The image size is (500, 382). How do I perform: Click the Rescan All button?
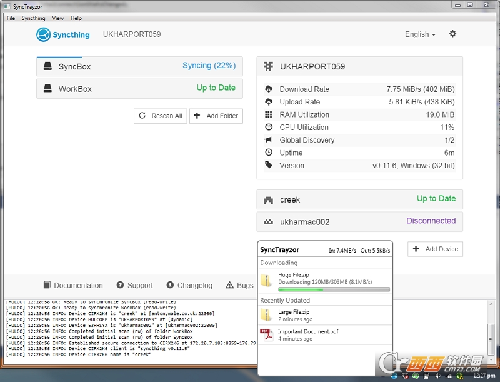pos(161,116)
